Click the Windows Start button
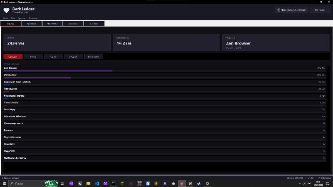This screenshot has height=187, width=333. [4, 183]
